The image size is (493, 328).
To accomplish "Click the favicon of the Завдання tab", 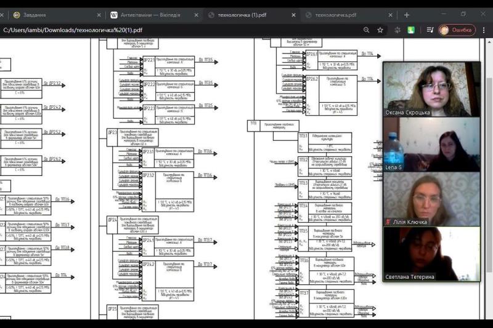I will [x=17, y=15].
